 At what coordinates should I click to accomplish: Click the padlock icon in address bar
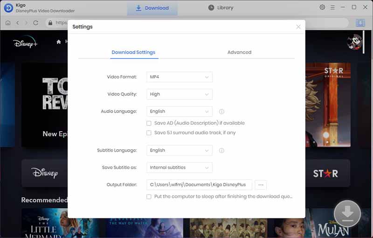(x=50, y=23)
